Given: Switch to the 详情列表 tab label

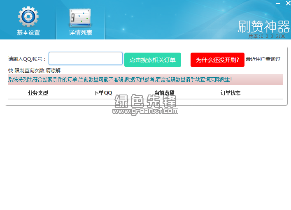Looking at the screenshot, I should pos(81,32).
